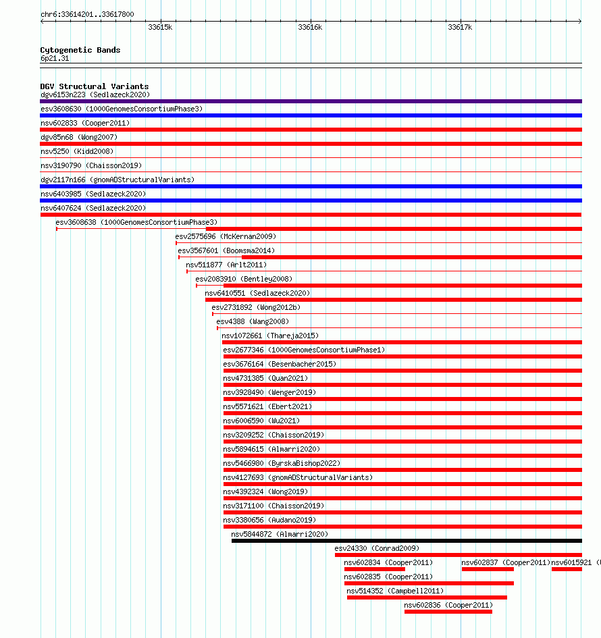Click the purple dgv6153n223 variant bar
The width and height of the screenshot is (601, 638).
coord(311,101)
